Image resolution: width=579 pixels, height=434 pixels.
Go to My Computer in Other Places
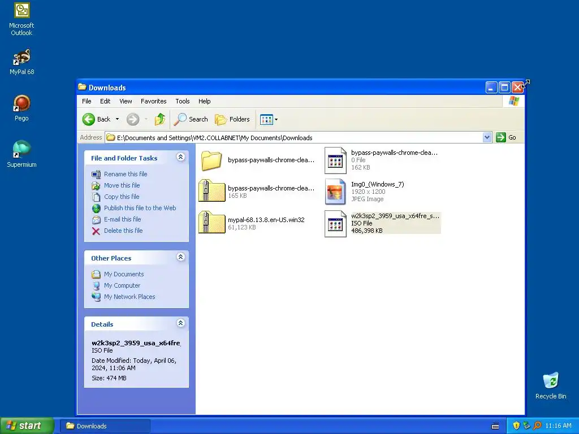[122, 285]
